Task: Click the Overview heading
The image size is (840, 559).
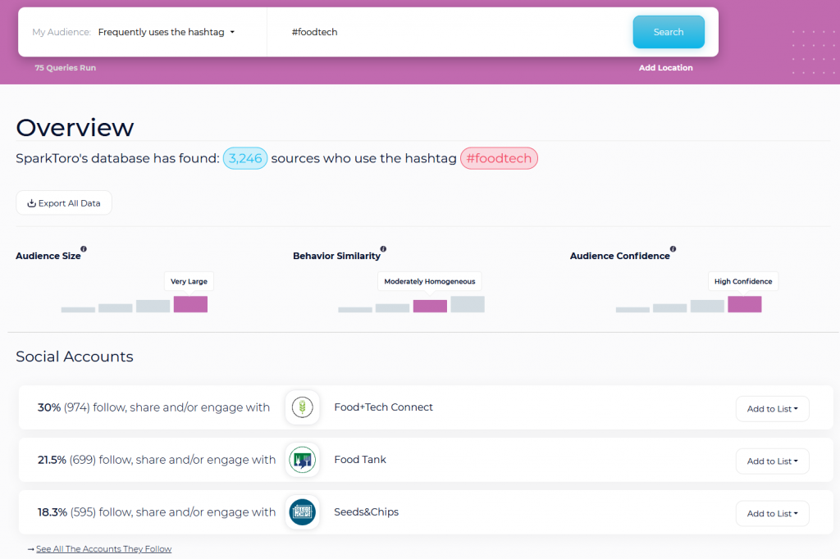Action: (75, 127)
